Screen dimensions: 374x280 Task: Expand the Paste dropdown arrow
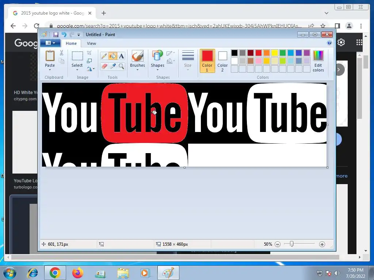coord(50,70)
